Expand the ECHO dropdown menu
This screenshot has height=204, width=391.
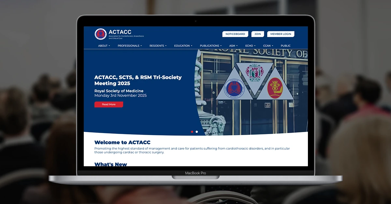pyautogui.click(x=250, y=46)
